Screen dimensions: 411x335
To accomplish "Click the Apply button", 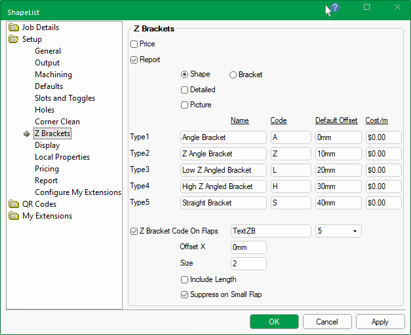I will tap(380, 322).
